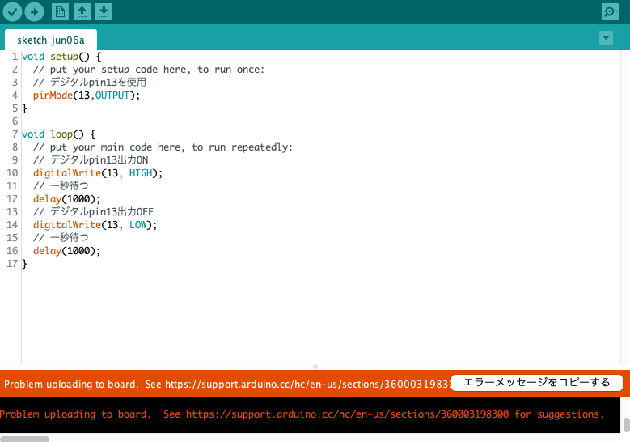
Task: Open a sketch using the up-arrow icon
Action: coord(82,11)
